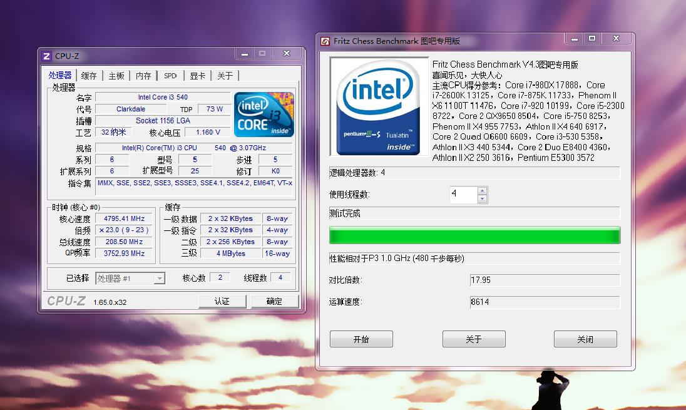Close the Fritz Chess Benchmark window
This screenshot has width=686, height=410.
click(x=617, y=39)
